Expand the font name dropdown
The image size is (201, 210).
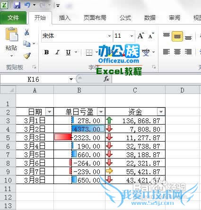click(109, 36)
